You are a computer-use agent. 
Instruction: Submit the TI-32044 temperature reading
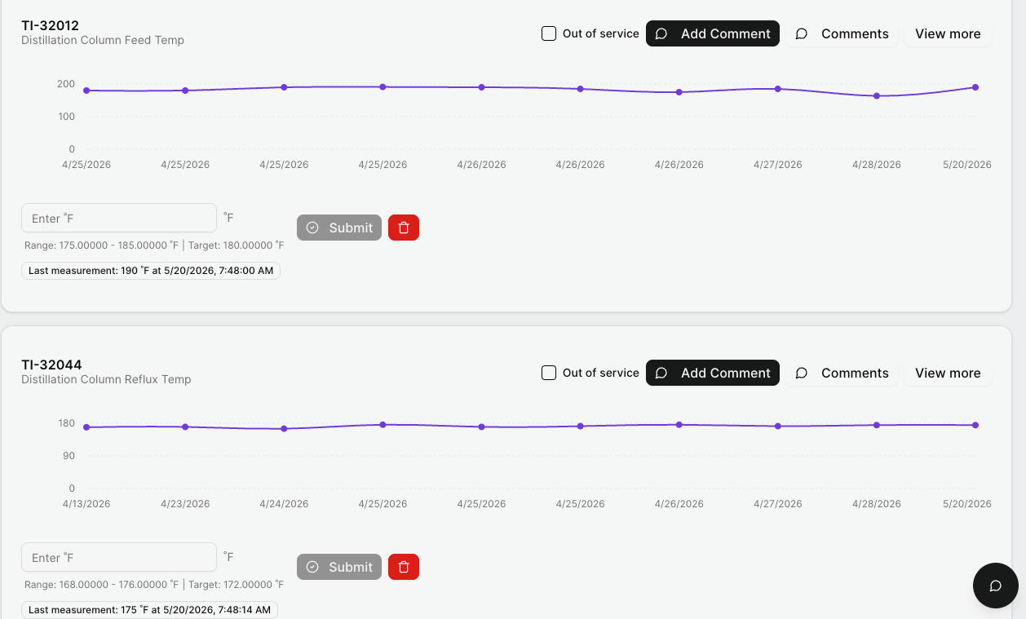pos(339,567)
